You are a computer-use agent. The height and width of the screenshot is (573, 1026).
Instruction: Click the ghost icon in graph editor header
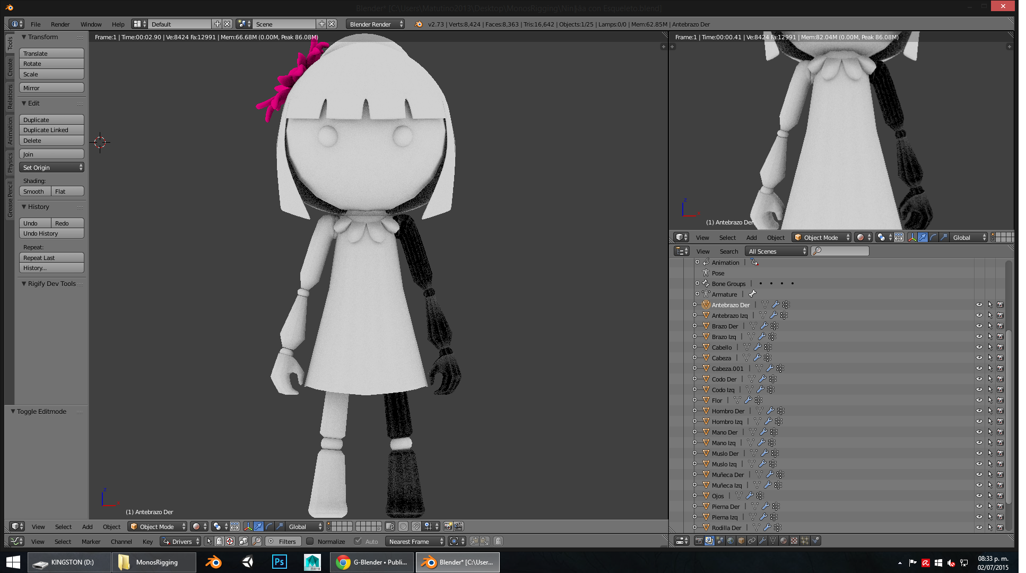pyautogui.click(x=219, y=541)
